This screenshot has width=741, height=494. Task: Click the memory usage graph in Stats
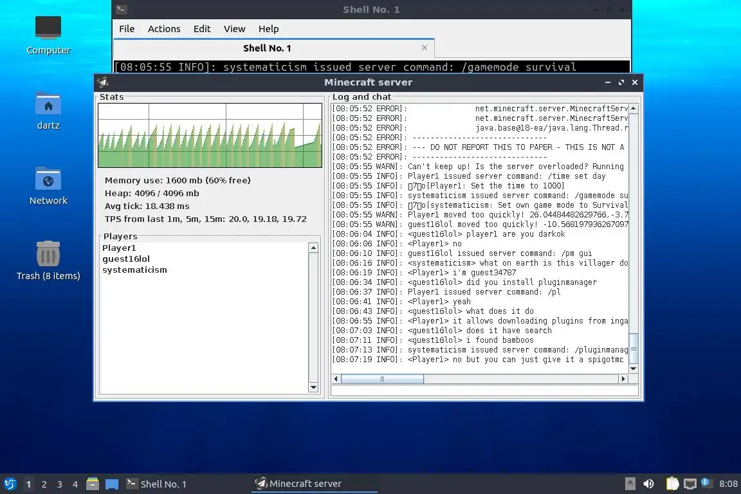(x=210, y=135)
